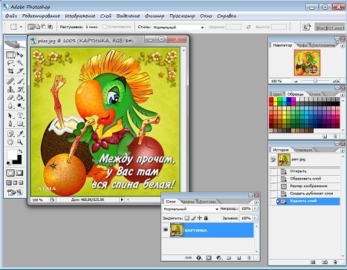Viewport: 347px width, 270px height.
Task: Select the Dodge tool
Action: pos(20,106)
